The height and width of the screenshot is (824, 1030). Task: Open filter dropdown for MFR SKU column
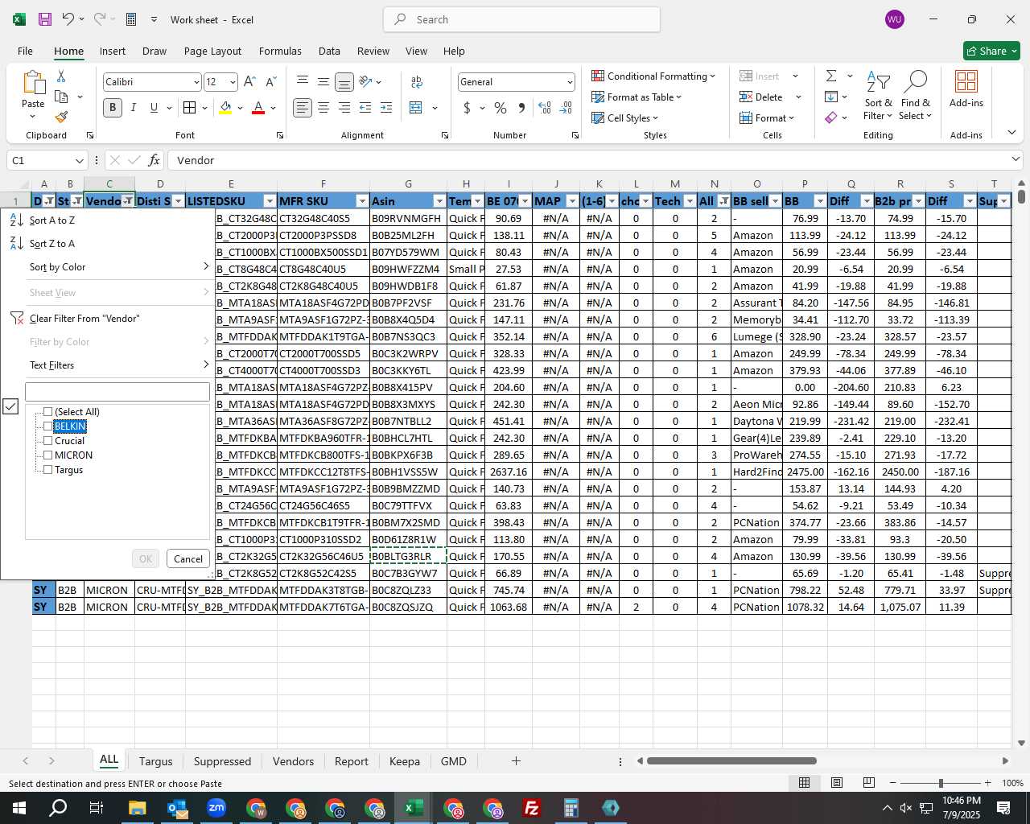point(362,201)
